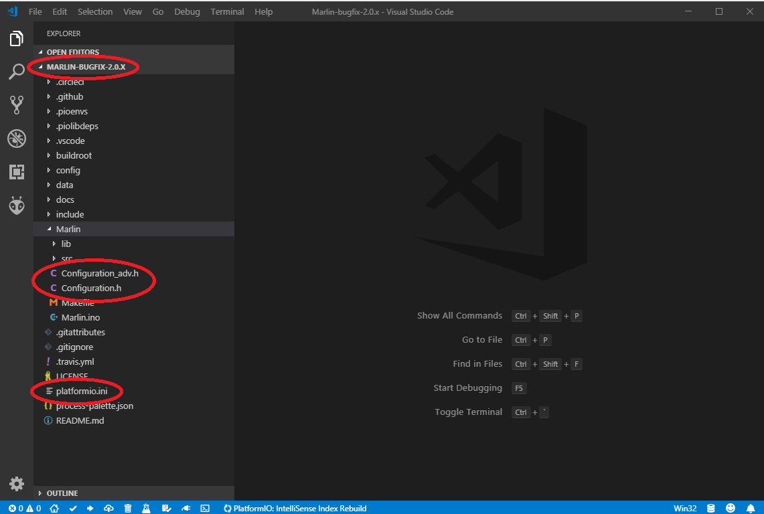Open notifications bell in status bar
Image resolution: width=764 pixels, height=514 pixels.
[751, 508]
